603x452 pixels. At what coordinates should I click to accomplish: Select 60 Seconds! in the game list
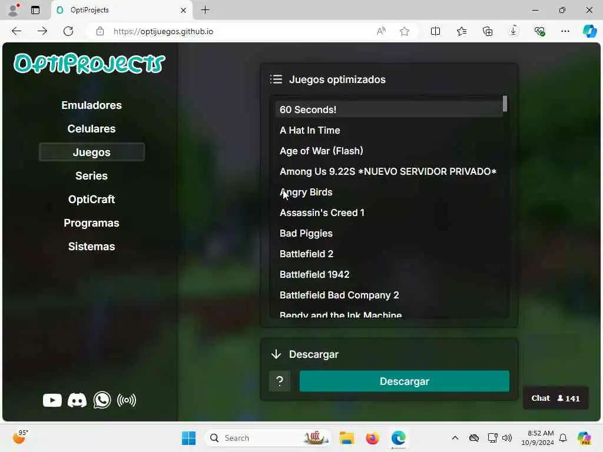(389, 109)
